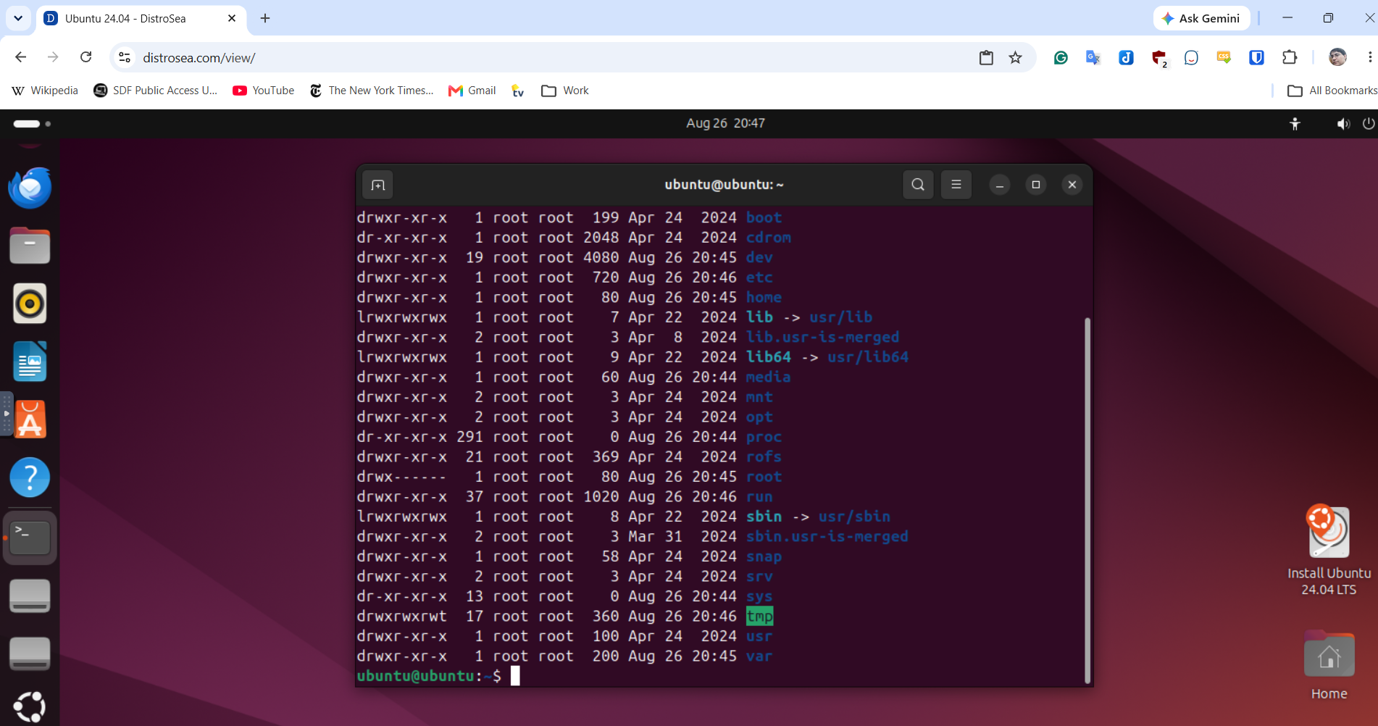Open Show Apps Ubuntu logo in dock
Screen dimensions: 1378x726
[30, 706]
